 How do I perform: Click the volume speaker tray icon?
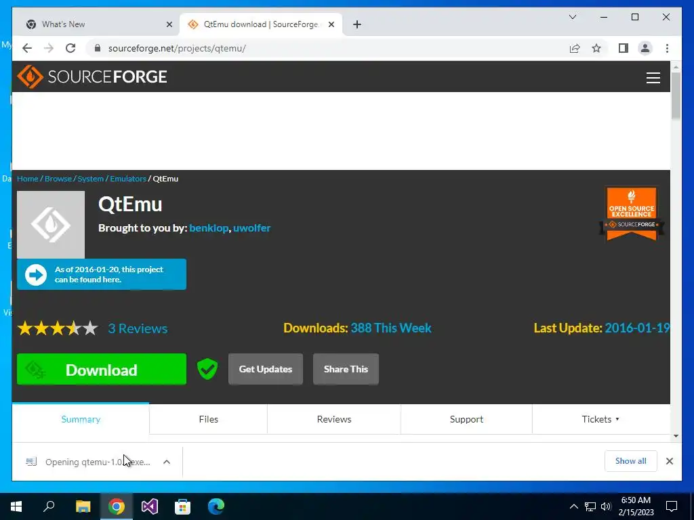[x=606, y=506]
